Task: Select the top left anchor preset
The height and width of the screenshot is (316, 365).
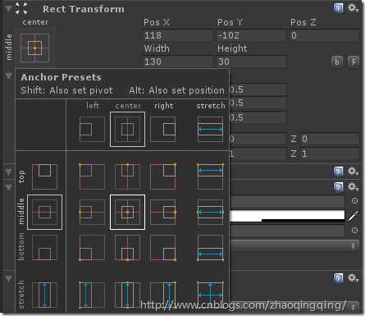Action: coord(92,176)
